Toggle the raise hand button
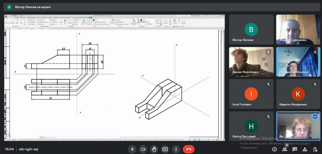This screenshot has height=154, width=322. [154, 149]
